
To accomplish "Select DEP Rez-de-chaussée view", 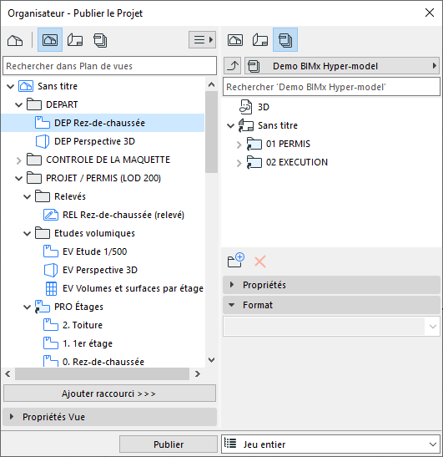I will [103, 123].
